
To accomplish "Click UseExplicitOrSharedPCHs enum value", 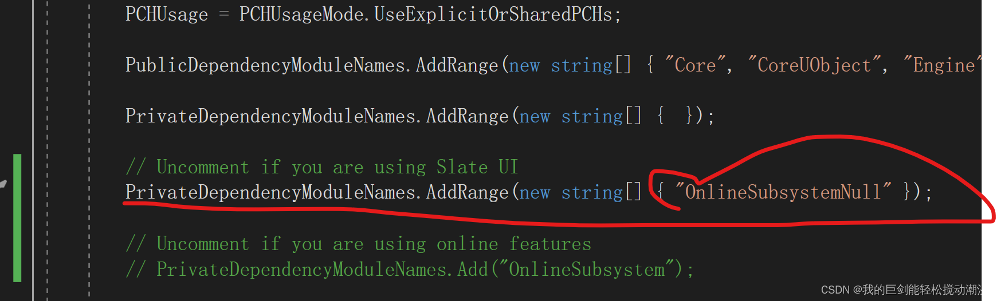I will [493, 14].
